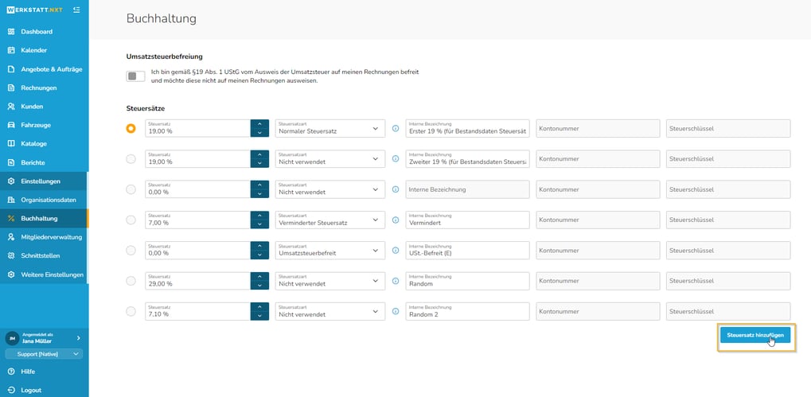Click the Kataloge book icon in the sidebar
The width and height of the screenshot is (811, 397).
(x=11, y=144)
